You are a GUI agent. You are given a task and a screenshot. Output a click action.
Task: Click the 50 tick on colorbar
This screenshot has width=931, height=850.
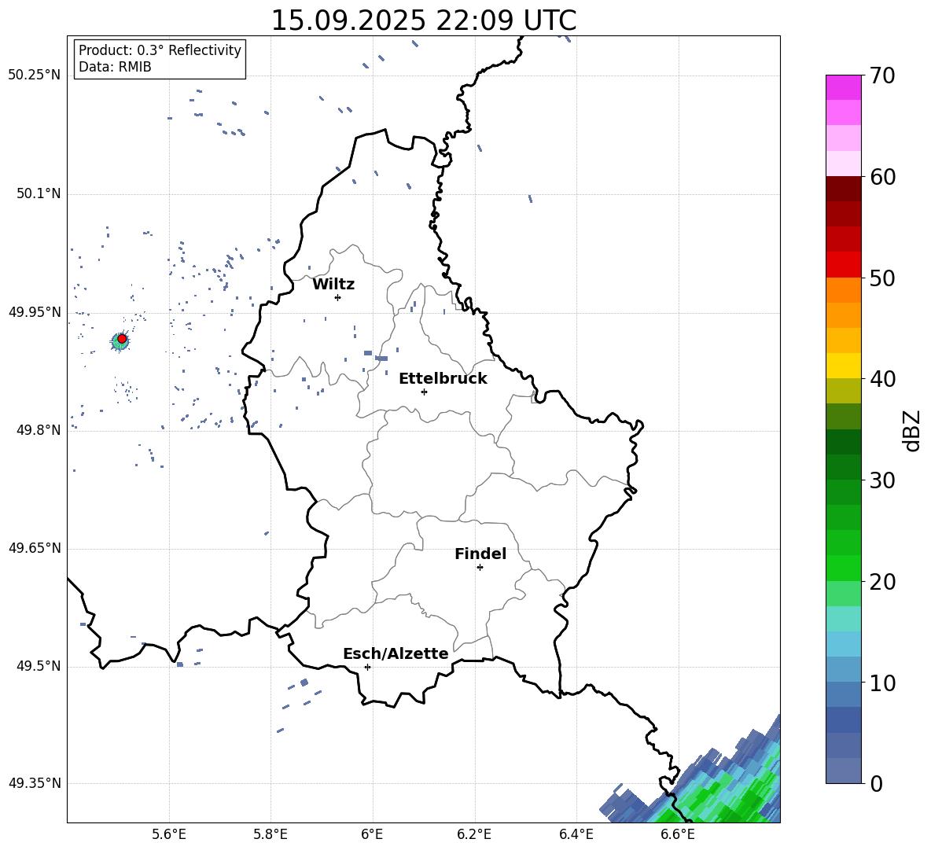tap(882, 278)
